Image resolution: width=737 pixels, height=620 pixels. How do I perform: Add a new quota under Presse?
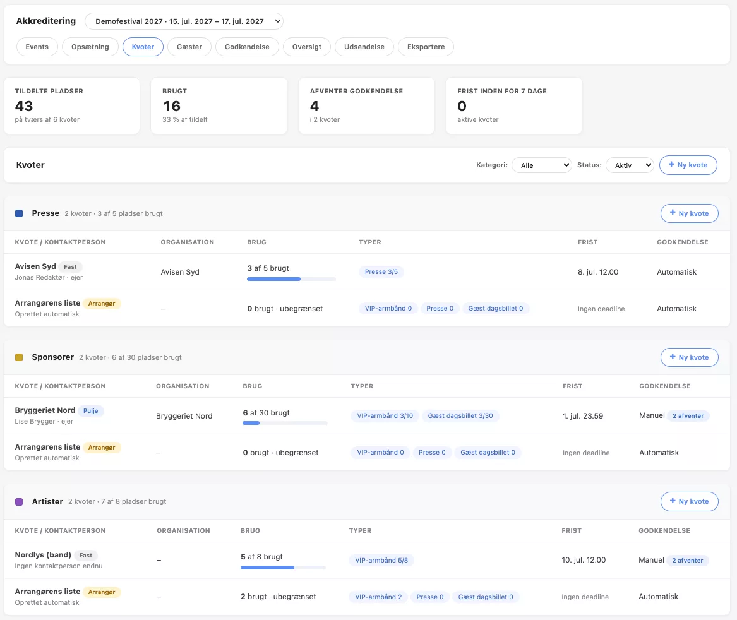pyautogui.click(x=690, y=213)
